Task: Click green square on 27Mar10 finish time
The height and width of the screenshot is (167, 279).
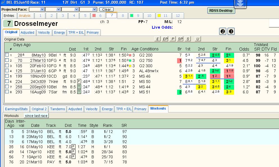Action: point(130,61)
